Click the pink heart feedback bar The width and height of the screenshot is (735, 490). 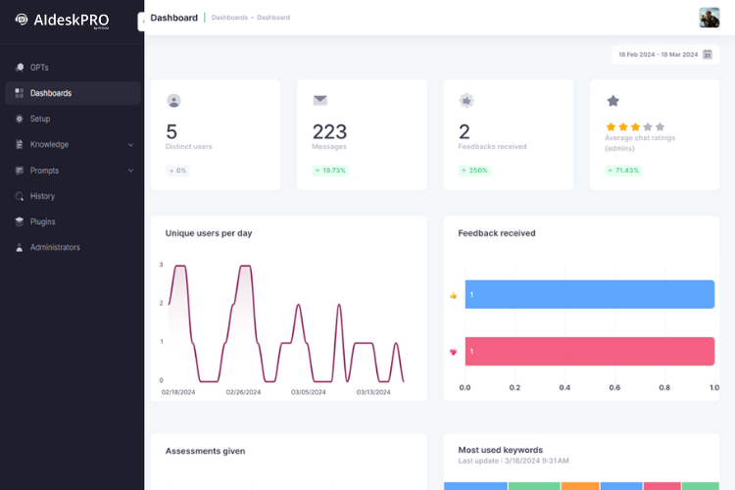pos(589,351)
